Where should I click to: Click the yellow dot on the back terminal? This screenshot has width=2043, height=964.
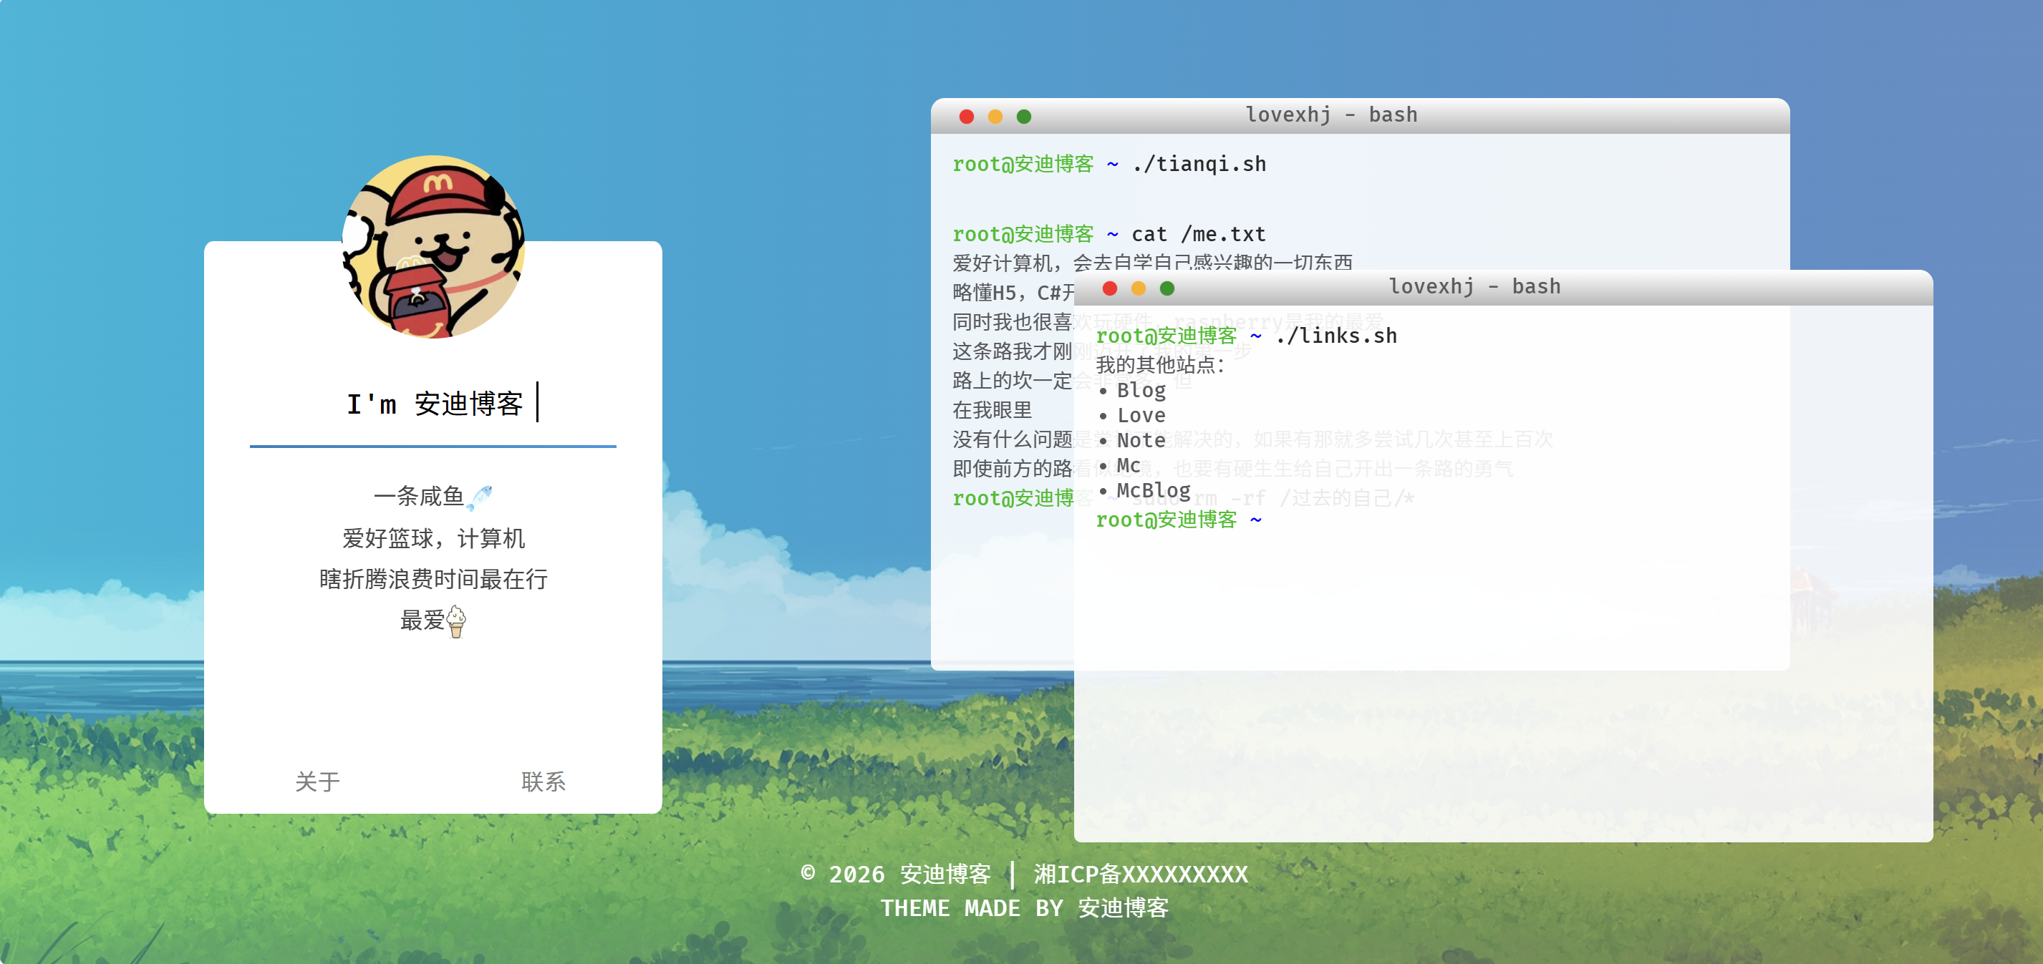click(x=995, y=117)
